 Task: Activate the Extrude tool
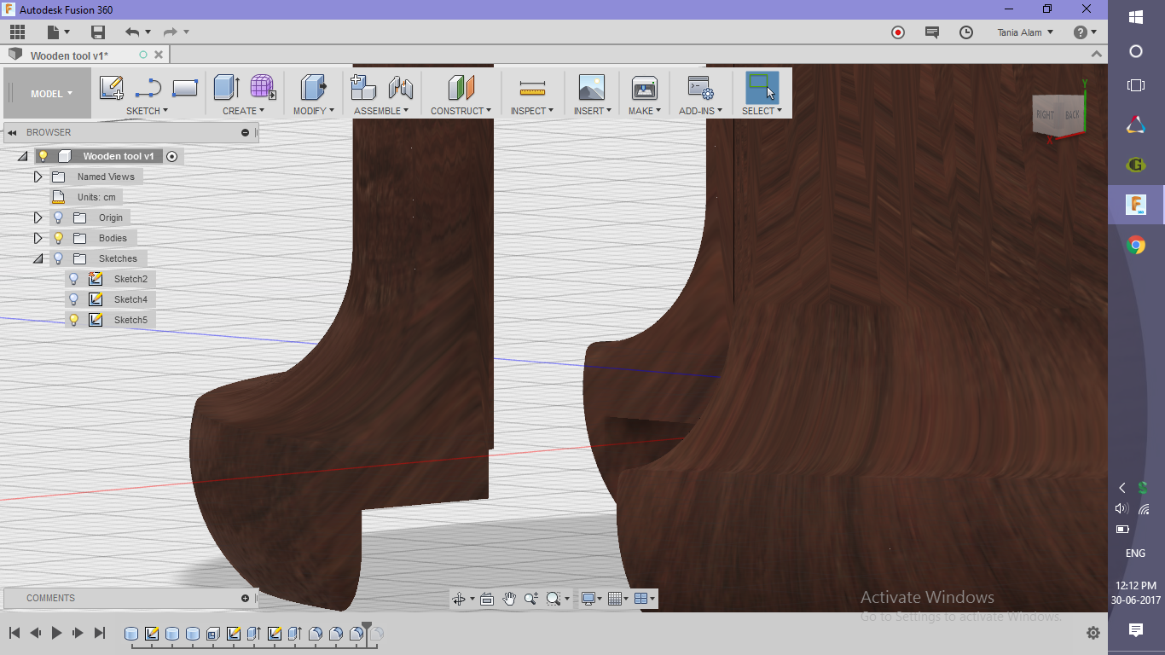click(226, 88)
